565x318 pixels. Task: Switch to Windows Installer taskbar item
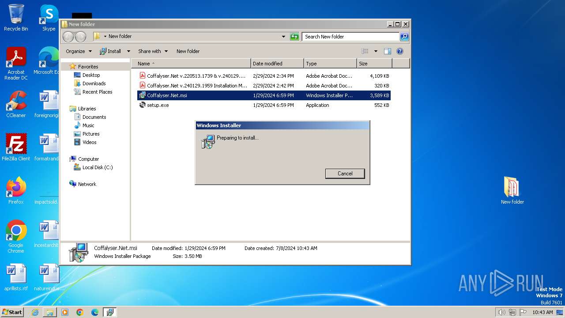pos(110,312)
